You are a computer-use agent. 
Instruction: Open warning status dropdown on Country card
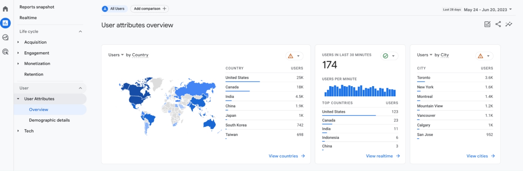point(294,56)
